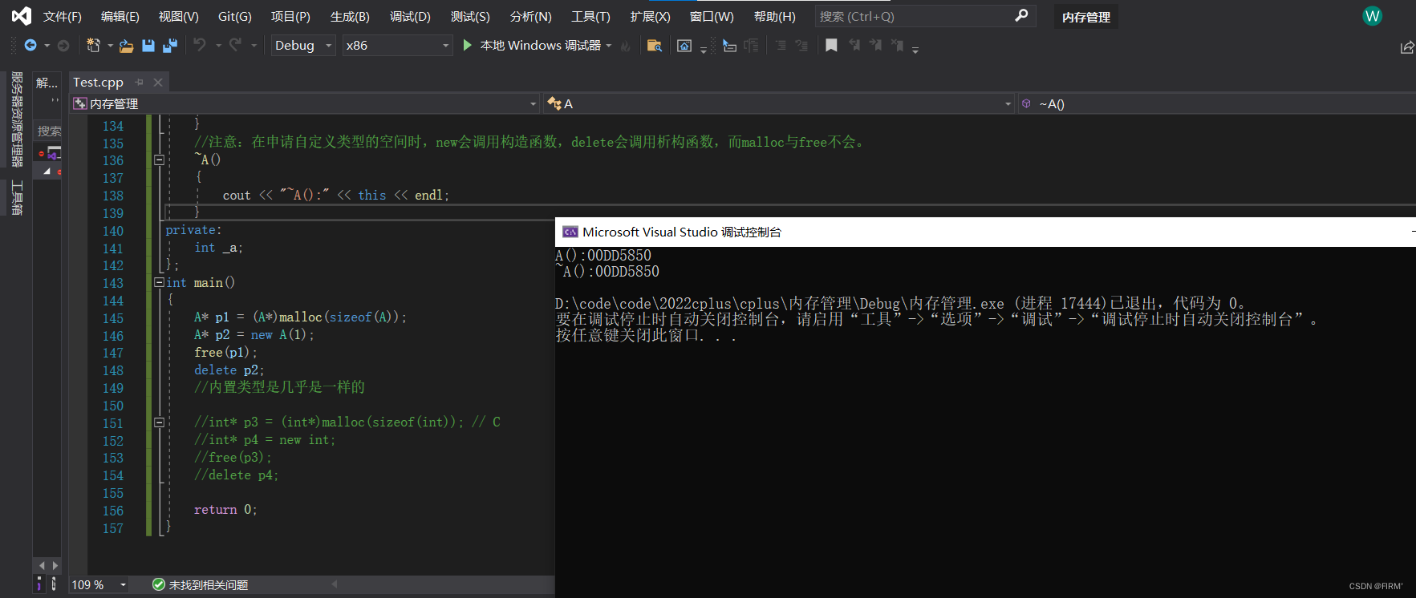This screenshot has width=1416, height=598.
Task: Collapse the commented block fold at line 151
Action: pyautogui.click(x=159, y=422)
